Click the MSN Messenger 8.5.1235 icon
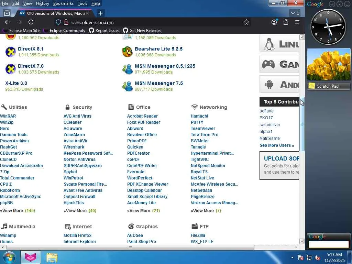 pos(127,69)
